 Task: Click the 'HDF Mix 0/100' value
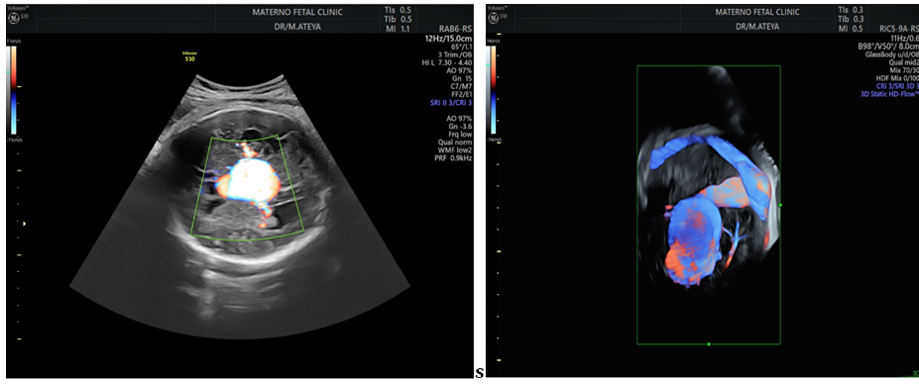click(x=897, y=78)
